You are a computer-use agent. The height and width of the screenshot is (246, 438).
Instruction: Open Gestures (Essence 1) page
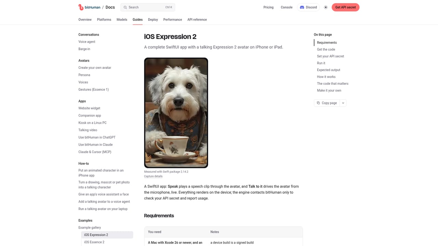[93, 90]
